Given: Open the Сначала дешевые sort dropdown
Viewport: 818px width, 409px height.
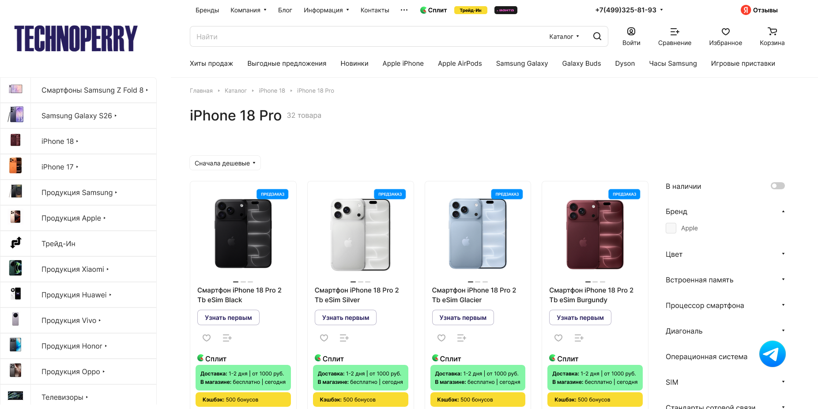Looking at the screenshot, I should (225, 163).
